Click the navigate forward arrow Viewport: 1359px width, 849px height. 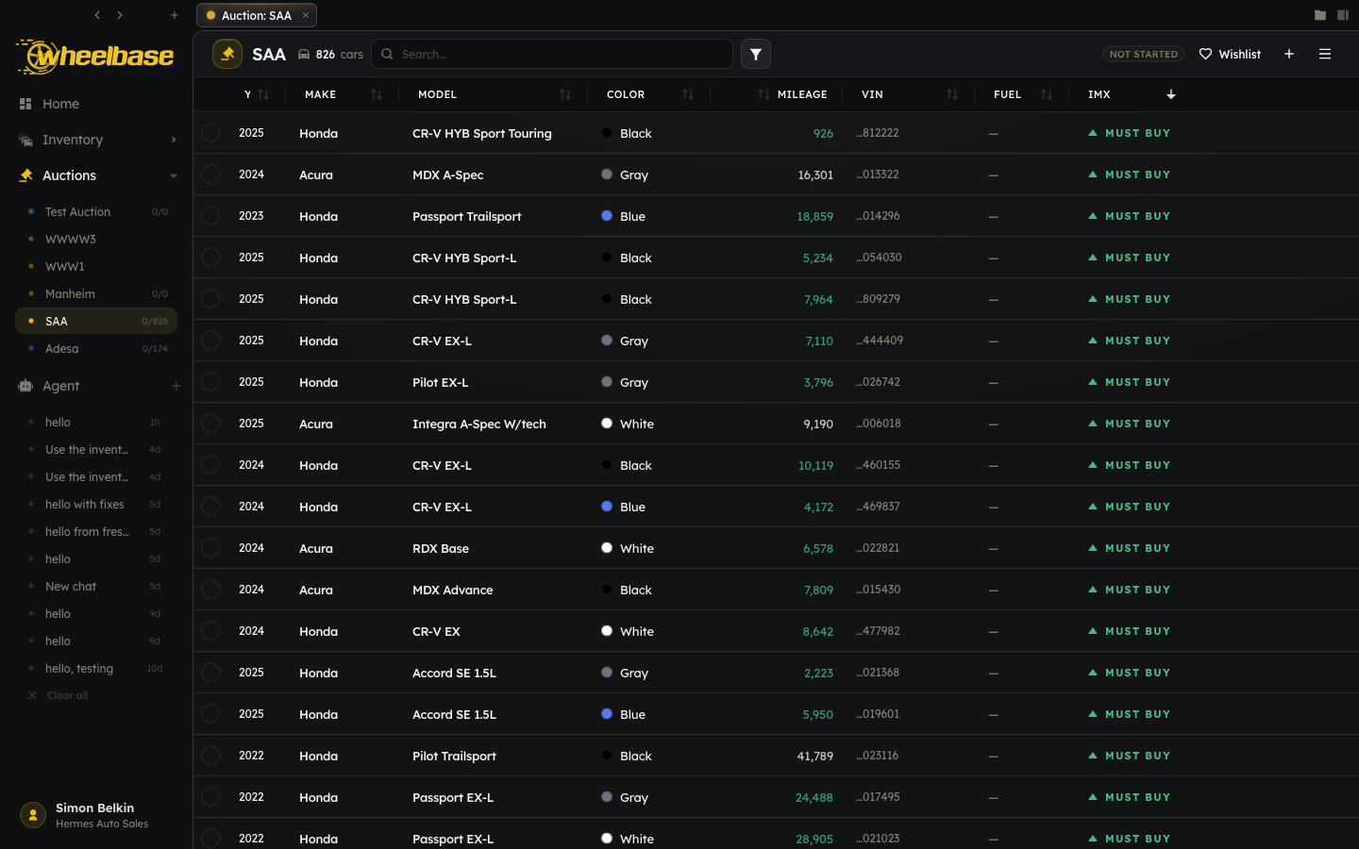click(x=120, y=15)
